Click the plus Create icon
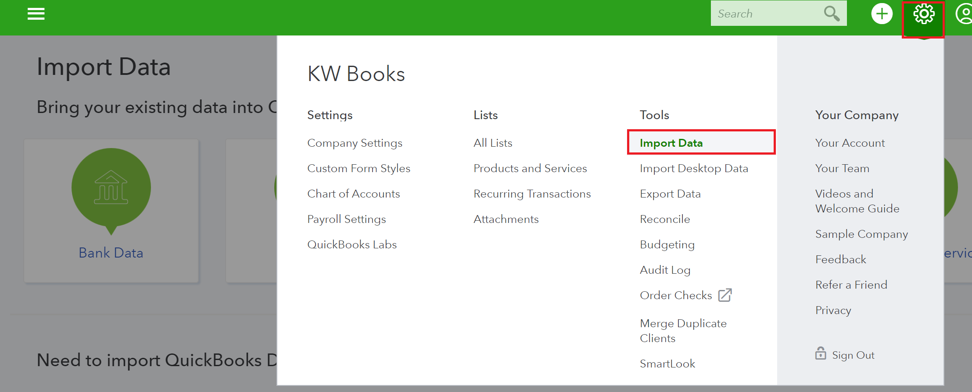 pos(882,14)
